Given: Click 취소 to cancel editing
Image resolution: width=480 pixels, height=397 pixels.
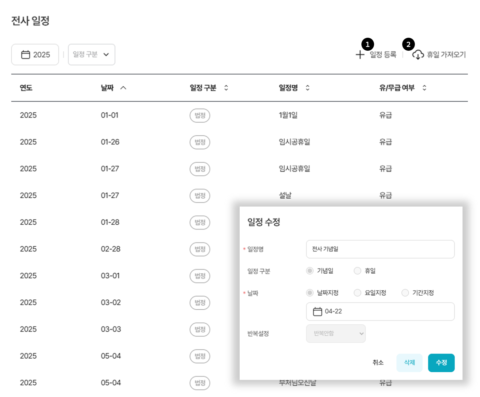Looking at the screenshot, I should [x=378, y=363].
